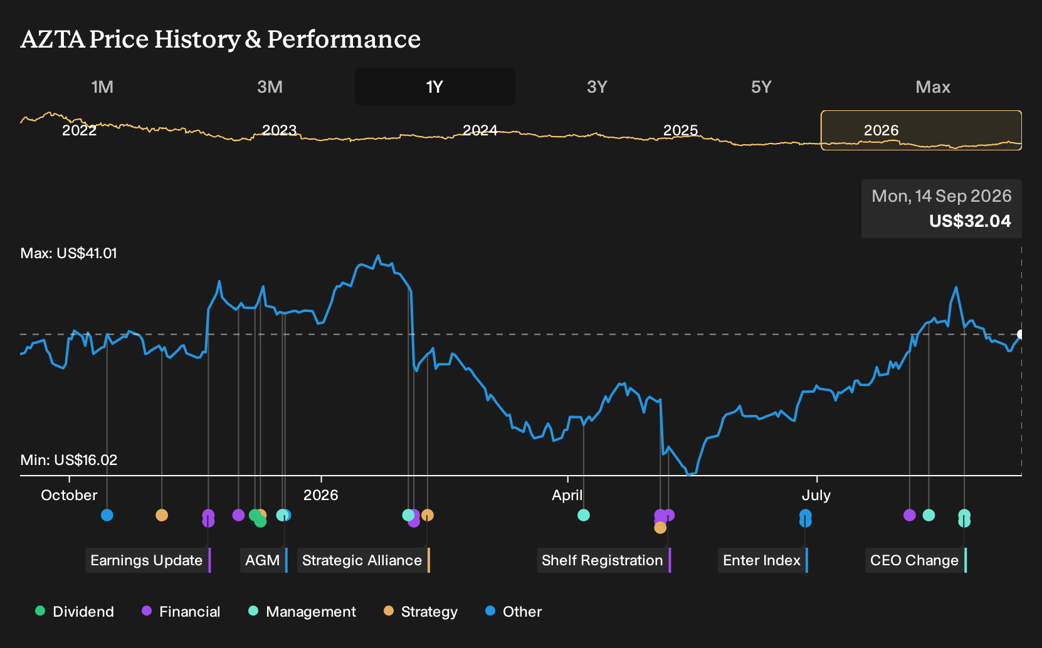Click the orange dot above Strategic Alliance label

[x=428, y=515]
